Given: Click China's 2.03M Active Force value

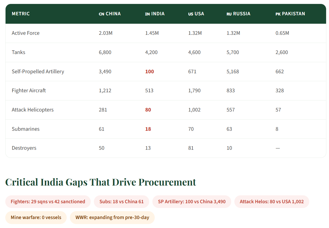Looking at the screenshot, I should [x=105, y=33].
